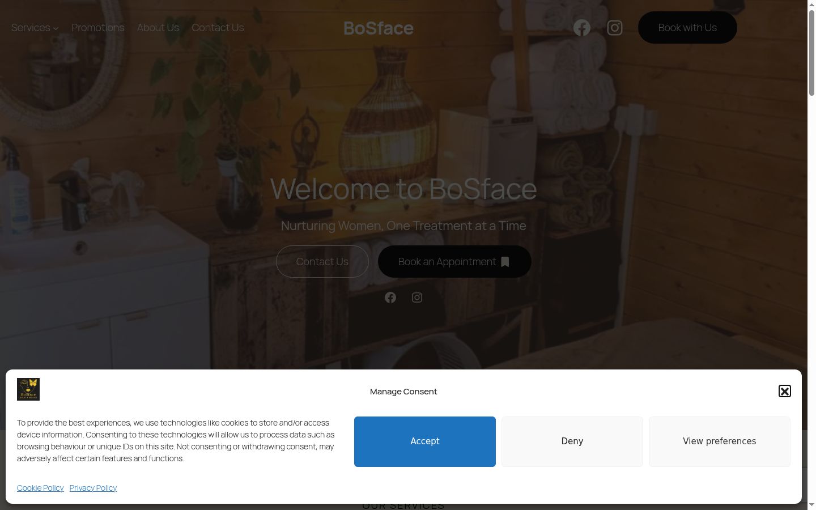
Task: Click the BoSface site title
Action: pos(379,28)
